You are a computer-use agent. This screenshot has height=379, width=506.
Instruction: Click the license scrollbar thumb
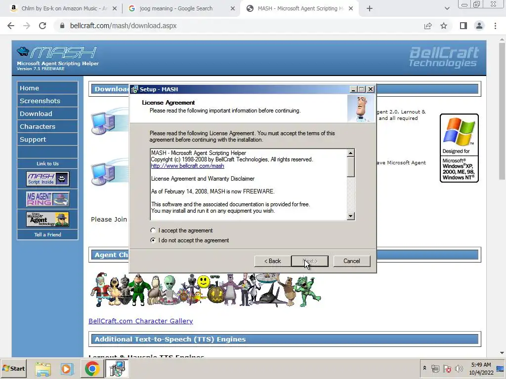tap(351, 167)
